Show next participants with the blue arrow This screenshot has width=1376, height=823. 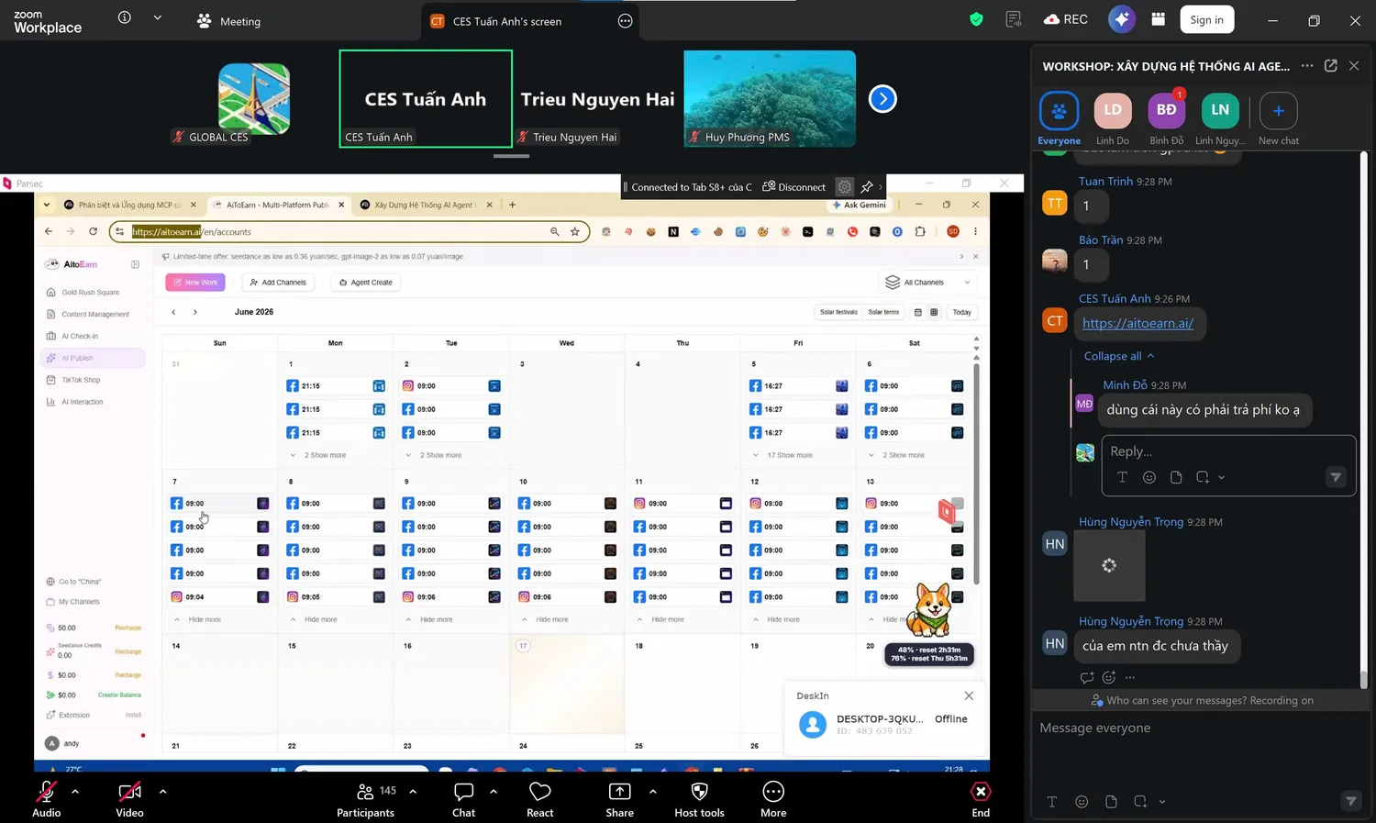[882, 98]
